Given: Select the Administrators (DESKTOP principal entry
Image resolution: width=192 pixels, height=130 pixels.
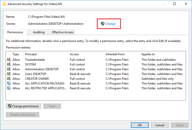Looking at the screenshot, I should click(42, 69).
